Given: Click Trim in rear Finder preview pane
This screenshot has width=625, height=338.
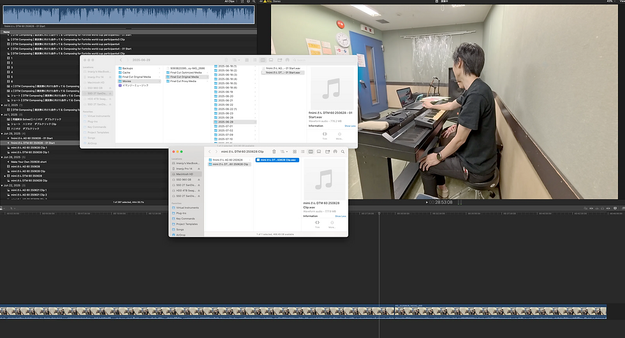Looking at the screenshot, I should pyautogui.click(x=325, y=136).
